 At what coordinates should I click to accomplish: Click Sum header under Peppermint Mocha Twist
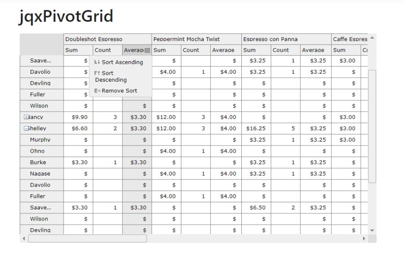[166, 50]
